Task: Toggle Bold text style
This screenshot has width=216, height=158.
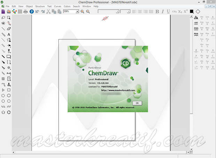Action: 157,11
